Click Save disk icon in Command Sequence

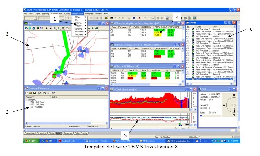click(x=35, y=93)
